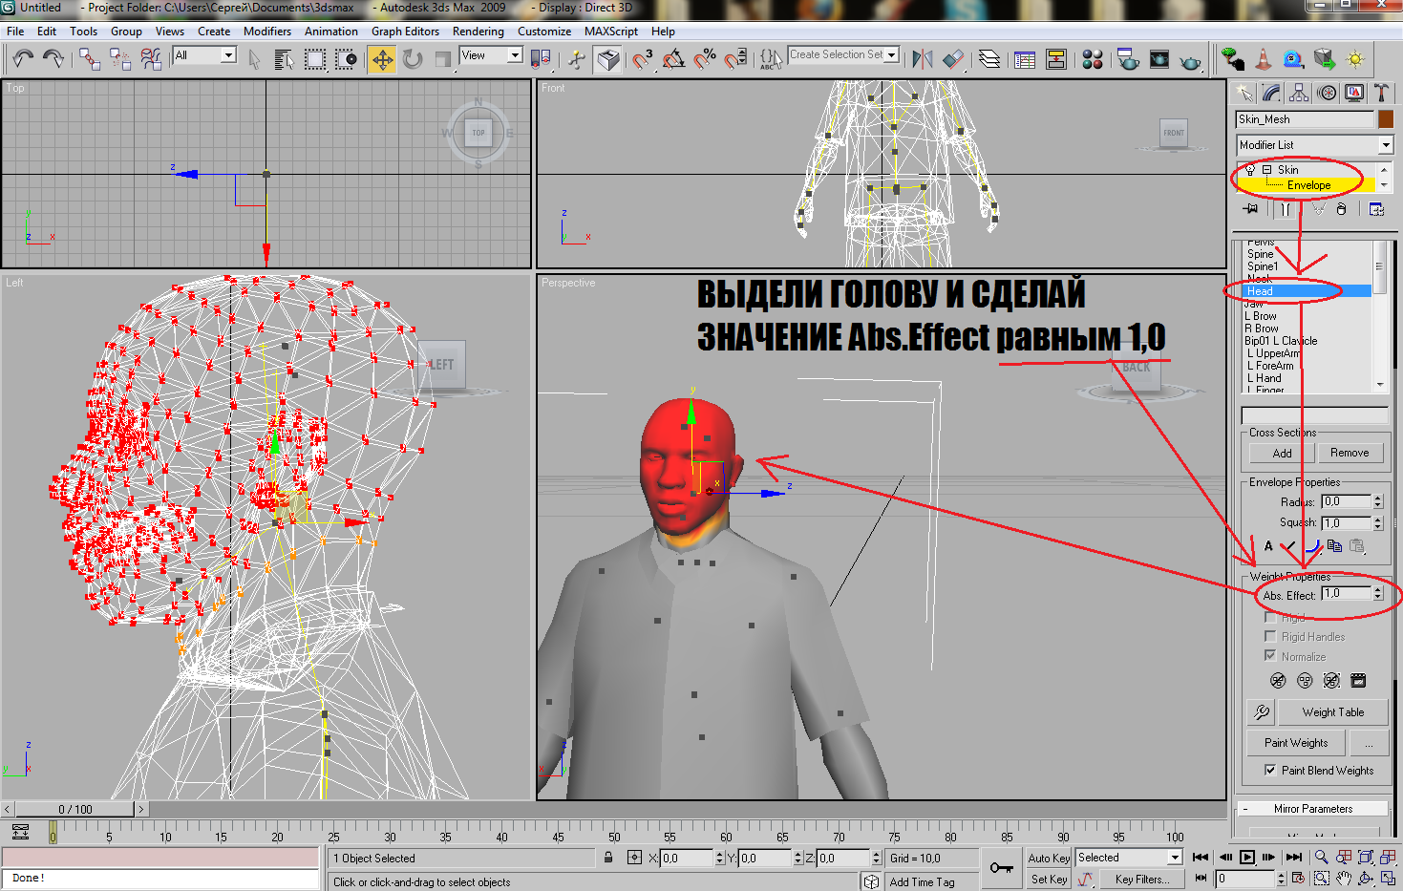The width and height of the screenshot is (1403, 891).
Task: Click the Mirror tool icon
Action: [x=923, y=59]
